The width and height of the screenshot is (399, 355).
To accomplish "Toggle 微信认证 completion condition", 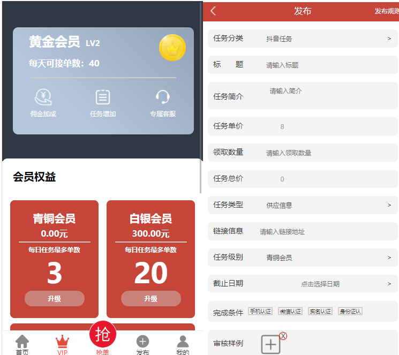I will [x=290, y=311].
